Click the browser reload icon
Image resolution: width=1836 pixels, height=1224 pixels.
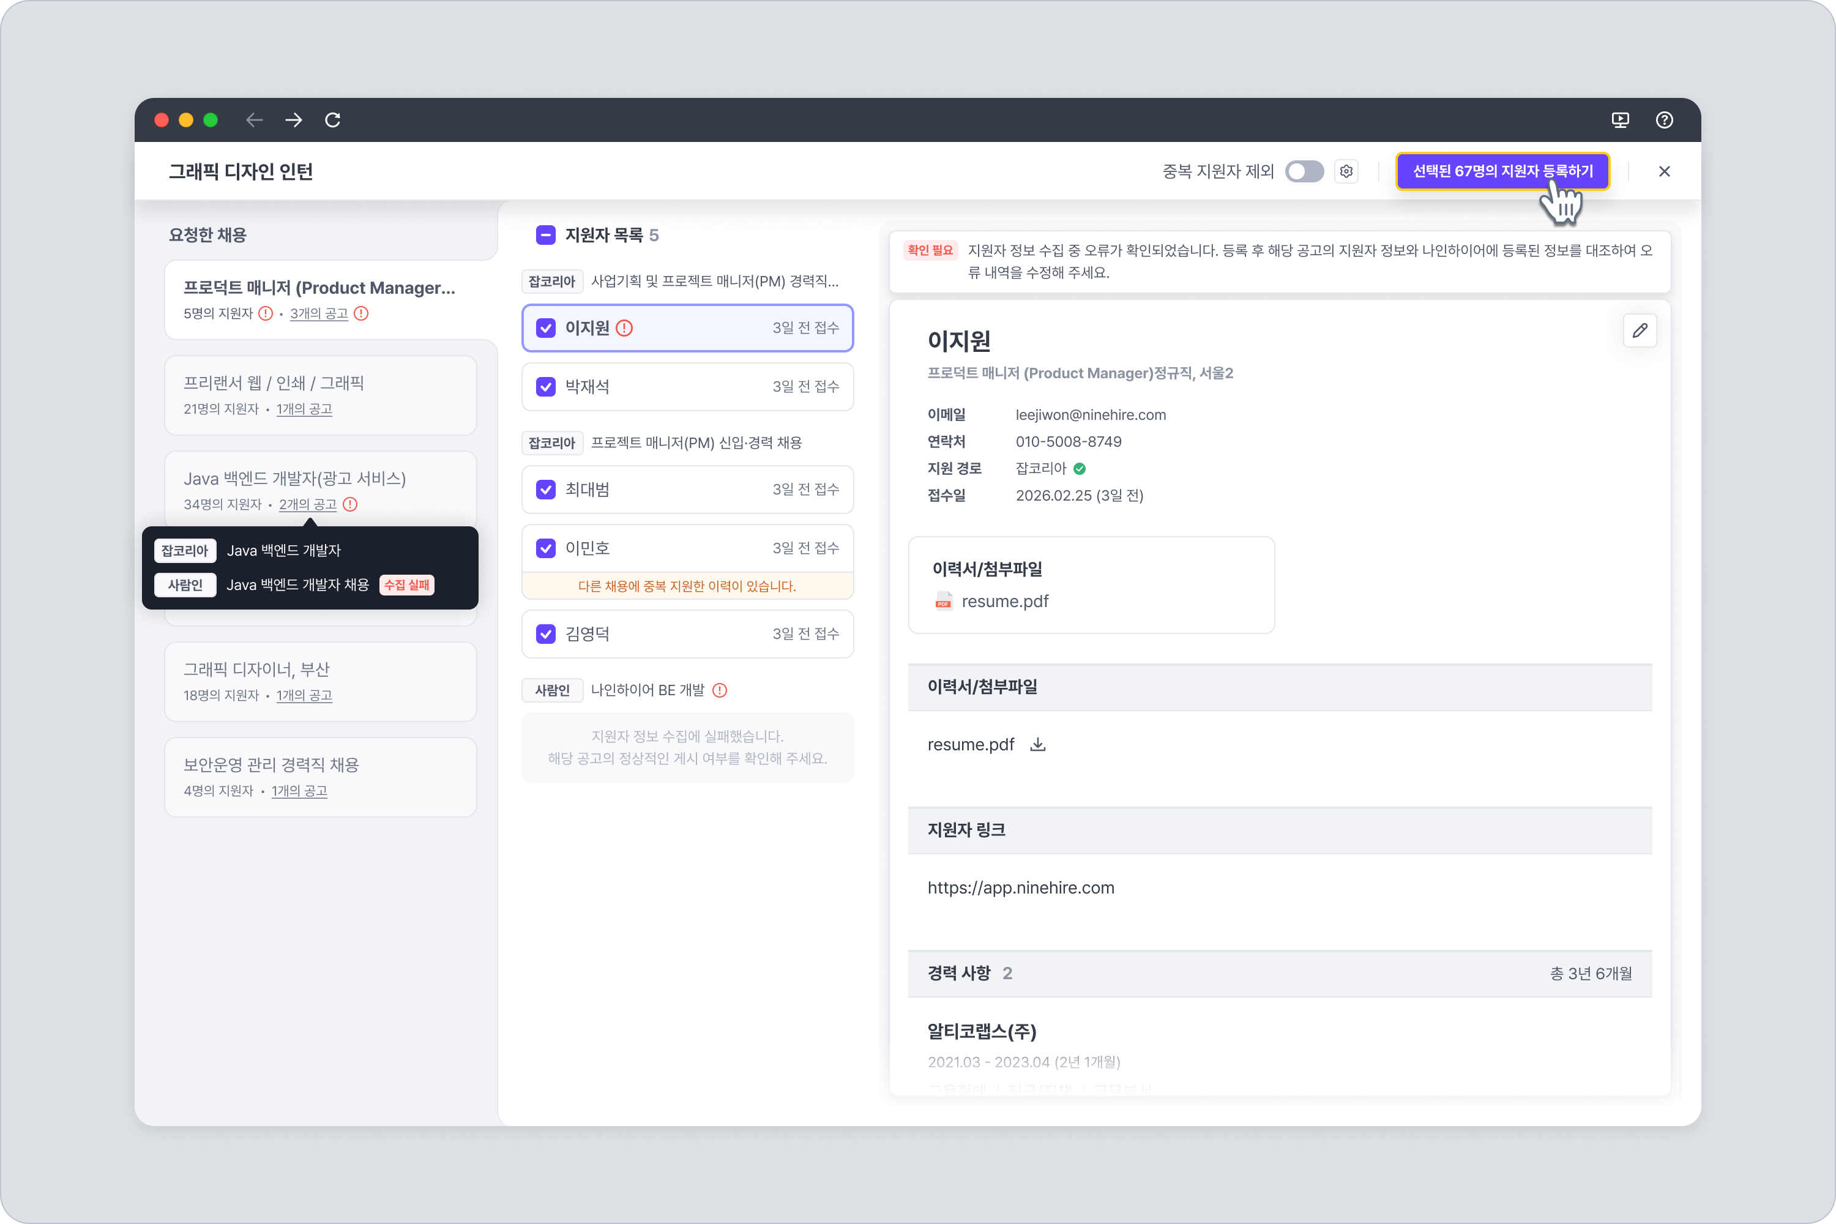332,119
